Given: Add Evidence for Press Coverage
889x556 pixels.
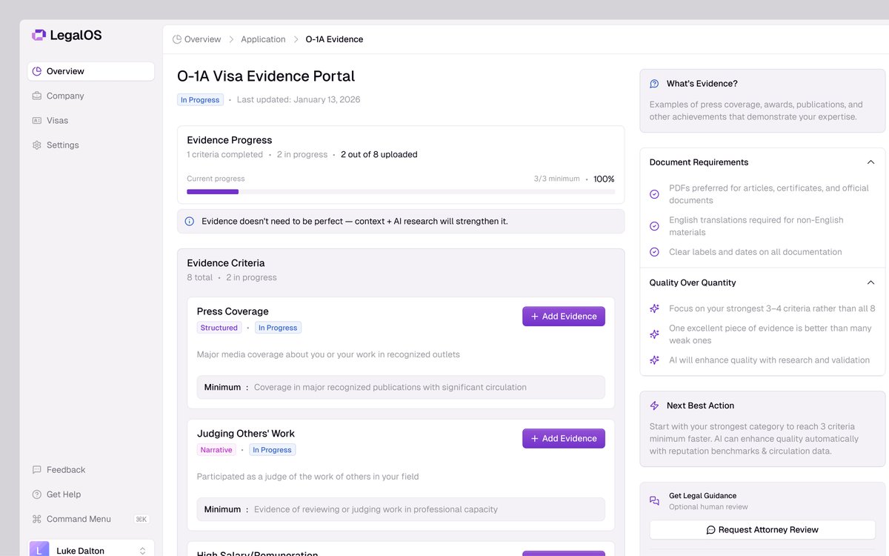Looking at the screenshot, I should coord(564,317).
